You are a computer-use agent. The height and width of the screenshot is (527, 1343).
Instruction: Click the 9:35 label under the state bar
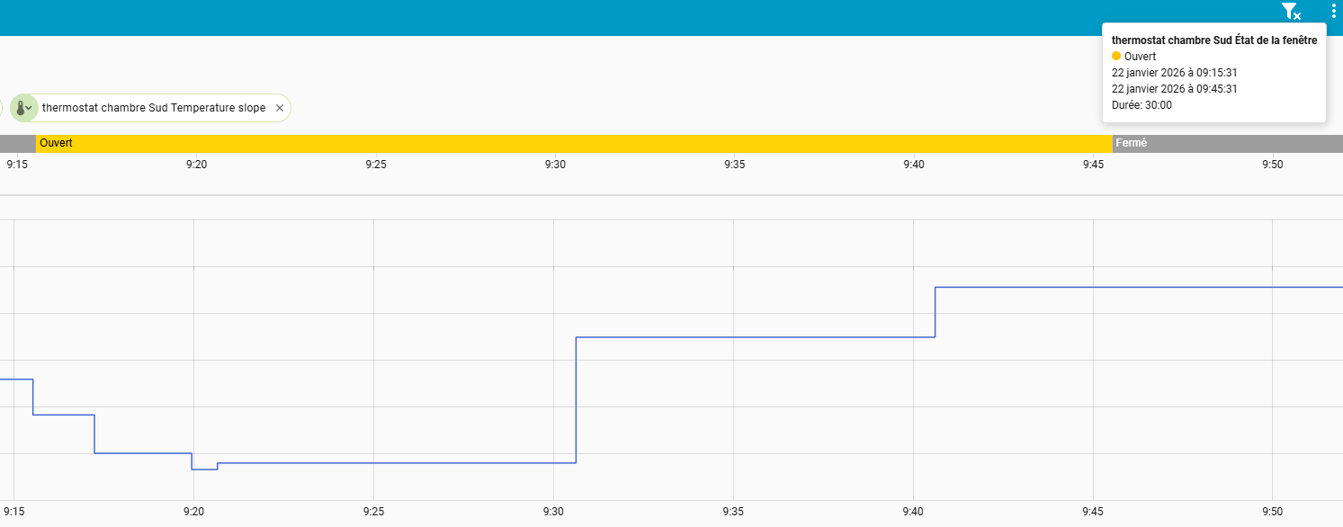[x=734, y=165]
